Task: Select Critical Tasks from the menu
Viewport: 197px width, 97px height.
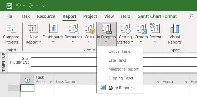Action: pos(120,51)
